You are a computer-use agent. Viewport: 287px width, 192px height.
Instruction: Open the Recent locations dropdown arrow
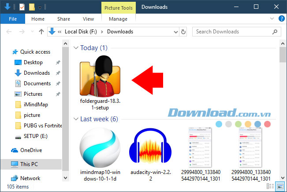pos(32,32)
